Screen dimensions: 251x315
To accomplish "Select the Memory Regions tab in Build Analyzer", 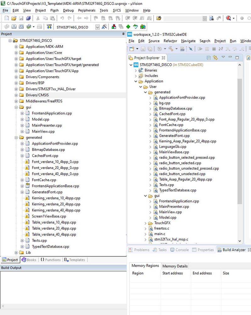I will pos(145,265).
